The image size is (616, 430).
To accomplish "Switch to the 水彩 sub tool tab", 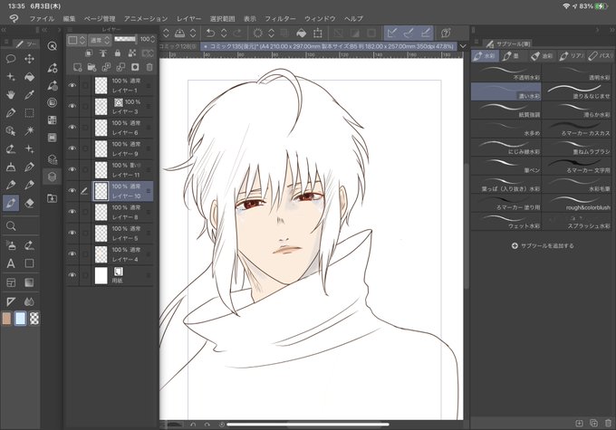I will point(485,56).
